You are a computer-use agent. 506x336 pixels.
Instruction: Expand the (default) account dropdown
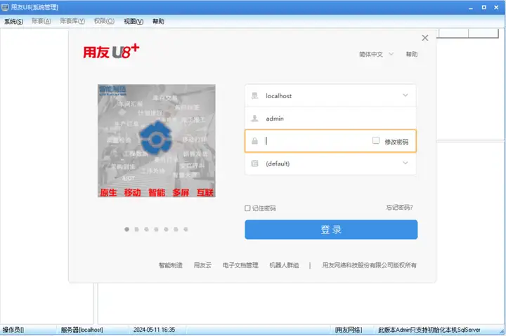point(405,163)
